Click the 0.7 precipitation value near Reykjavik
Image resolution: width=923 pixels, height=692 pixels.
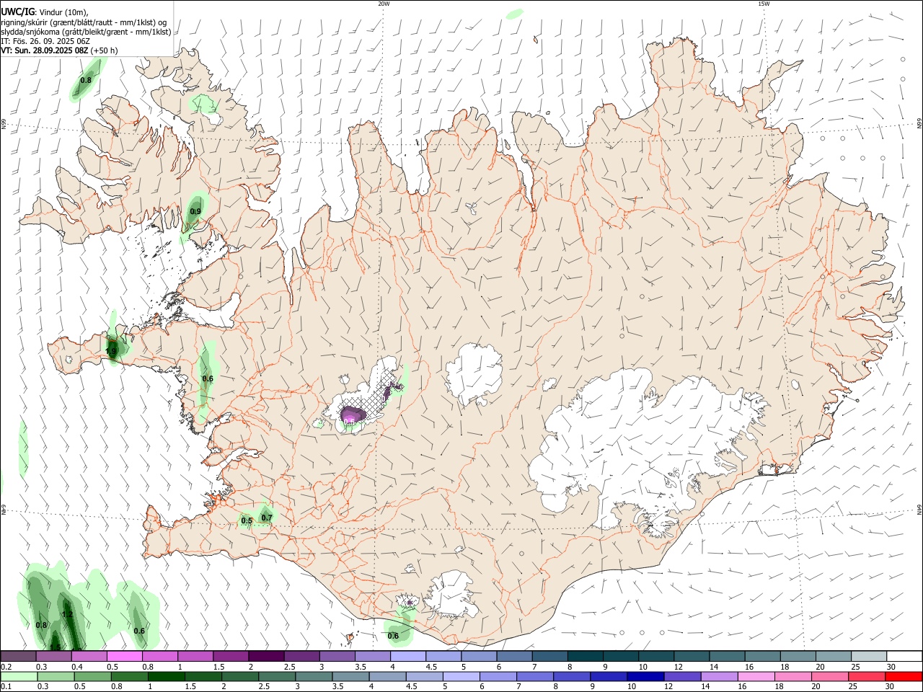click(x=267, y=518)
